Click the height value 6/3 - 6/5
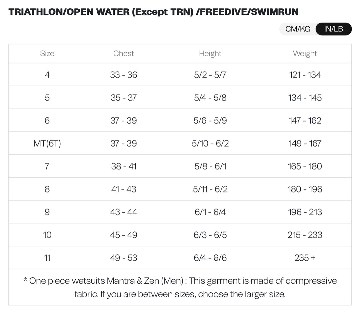This screenshot has width=360, height=313. (210, 235)
